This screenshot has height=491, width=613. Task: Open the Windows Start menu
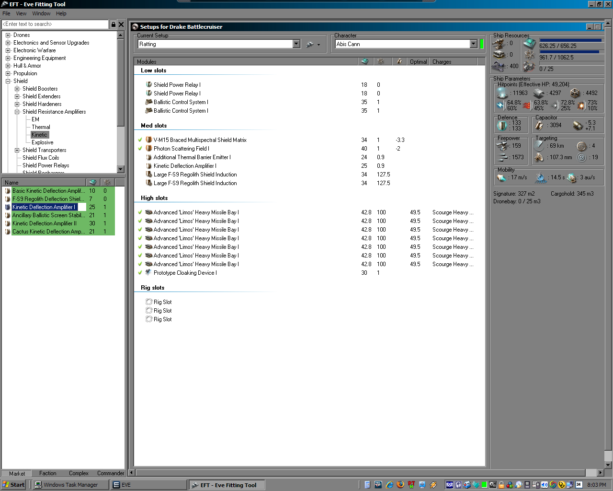point(13,485)
